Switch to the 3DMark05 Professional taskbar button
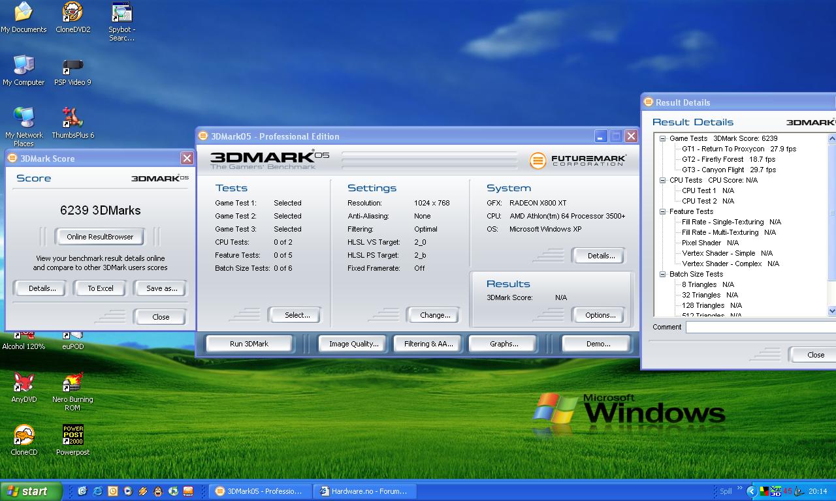836x501 pixels. [x=261, y=491]
